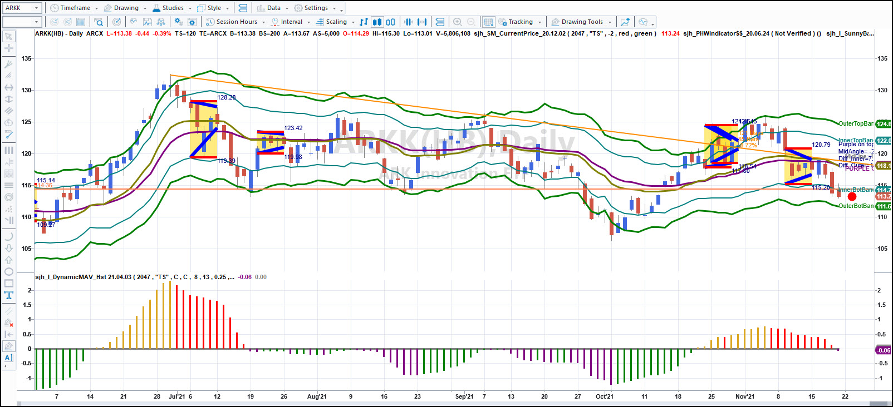The width and height of the screenshot is (893, 407).
Task: Toggle the data tip grid window icon
Action: click(488, 22)
